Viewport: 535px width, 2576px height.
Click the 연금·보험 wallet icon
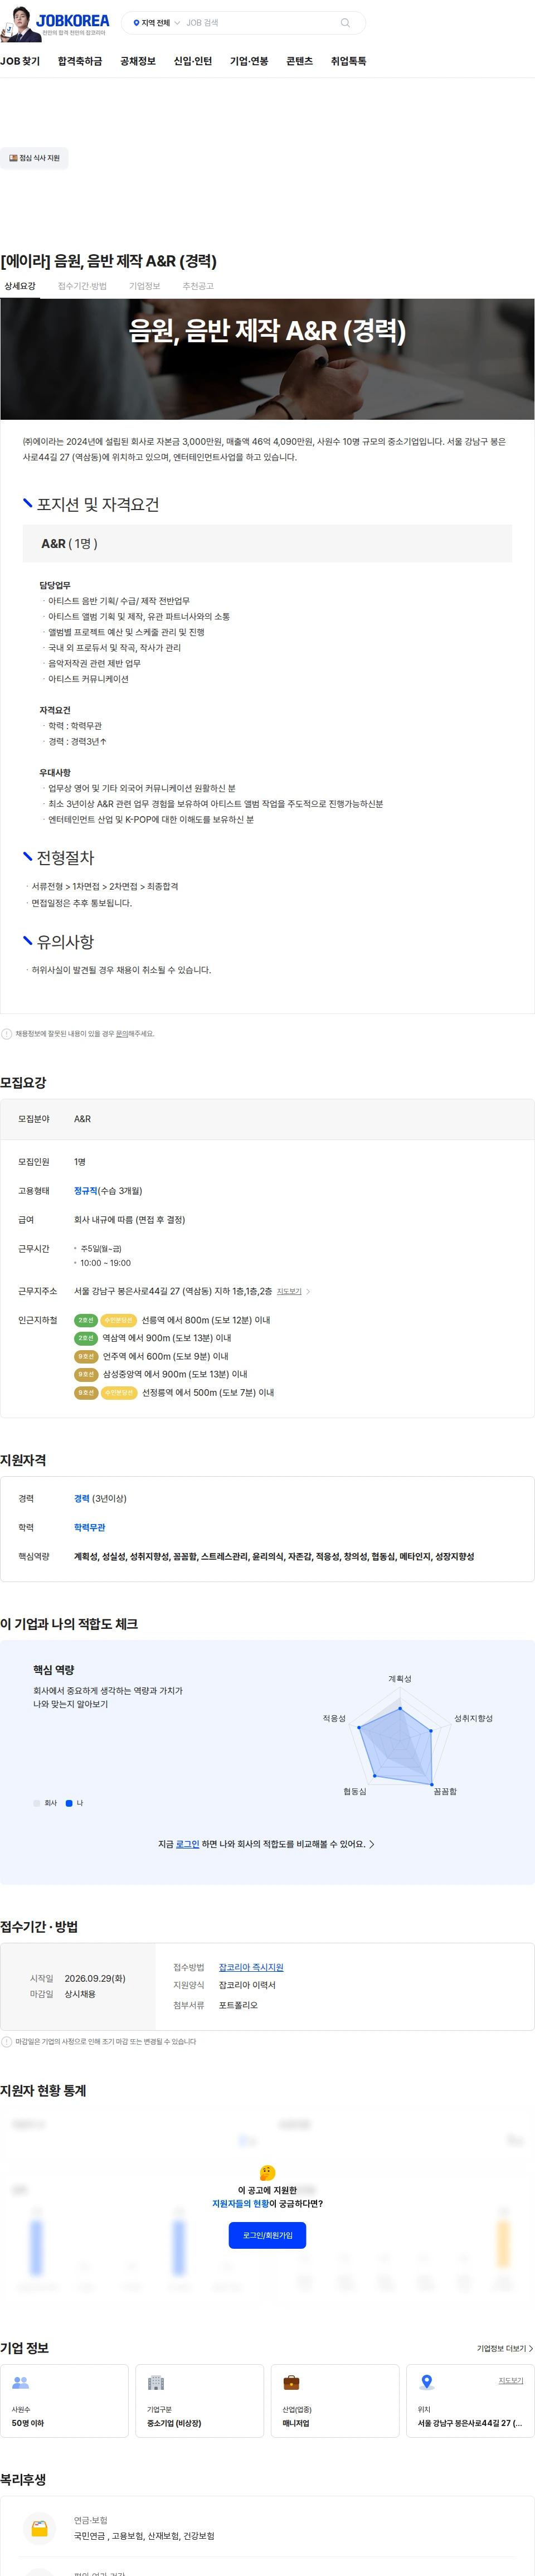39,2528
